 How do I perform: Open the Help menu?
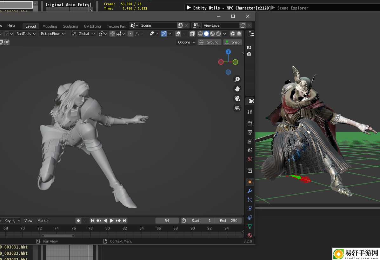11,25
